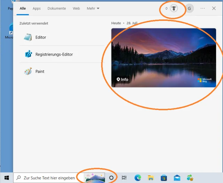Select the Web tab
This screenshot has height=183, width=223.
76,8
